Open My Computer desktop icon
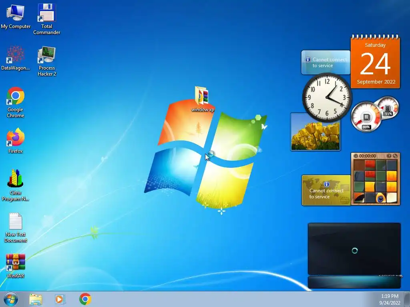Screen dimensions: 410x307 (x=16, y=16)
